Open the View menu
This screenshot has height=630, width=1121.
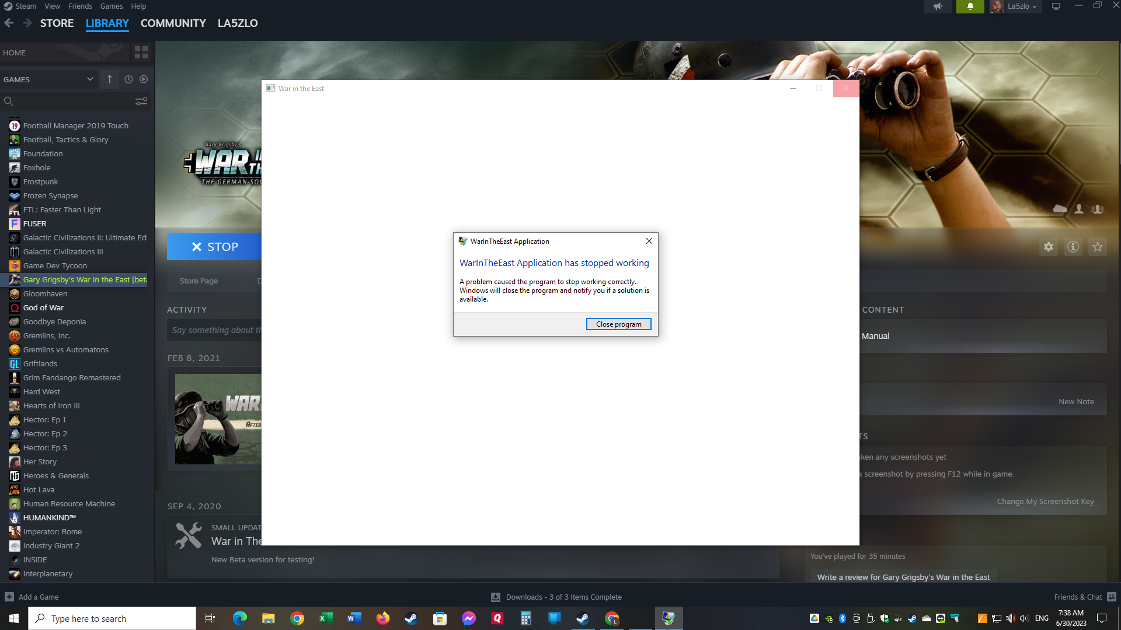52,6
